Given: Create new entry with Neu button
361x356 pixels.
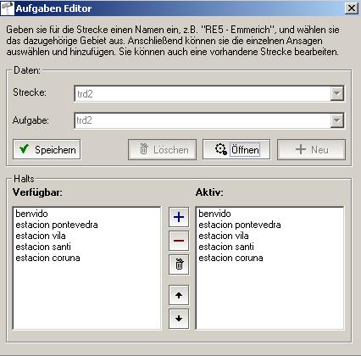Looking at the screenshot, I should pos(311,149).
